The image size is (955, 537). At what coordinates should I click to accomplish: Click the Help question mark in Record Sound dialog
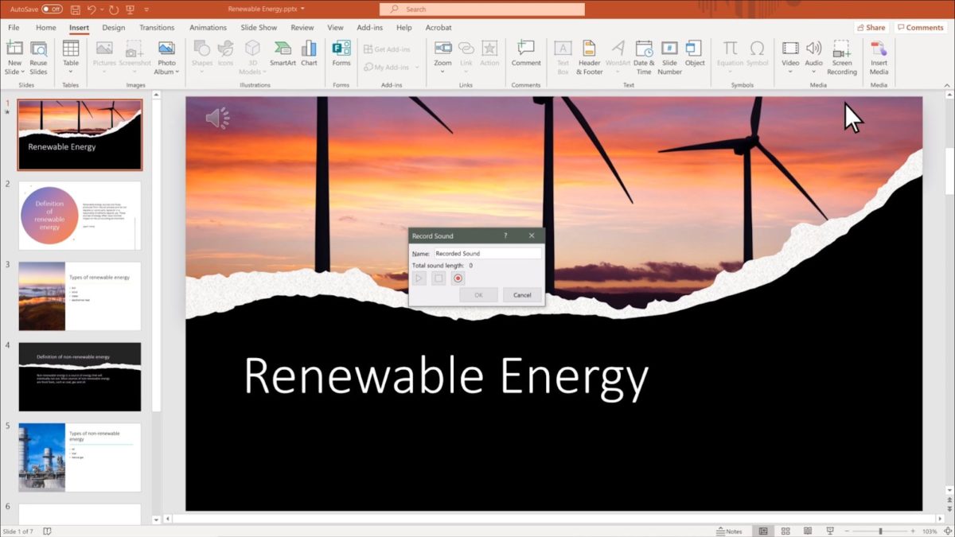[505, 236]
